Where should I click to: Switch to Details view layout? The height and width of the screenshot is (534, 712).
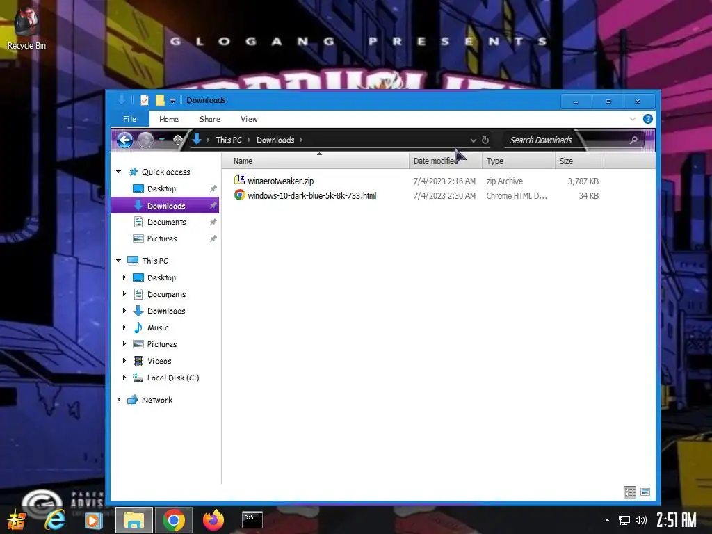(x=630, y=492)
